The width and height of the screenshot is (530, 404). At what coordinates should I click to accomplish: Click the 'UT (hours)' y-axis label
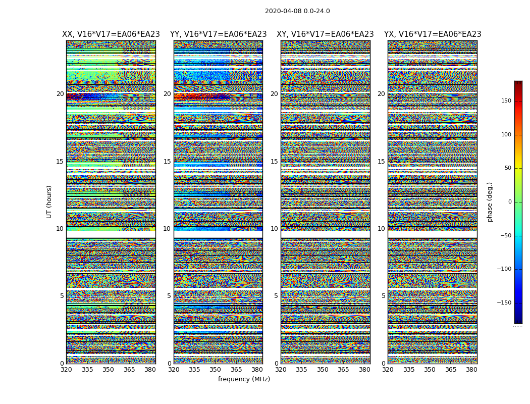coord(49,202)
